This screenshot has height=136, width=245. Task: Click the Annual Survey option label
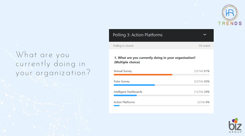coord(123,71)
